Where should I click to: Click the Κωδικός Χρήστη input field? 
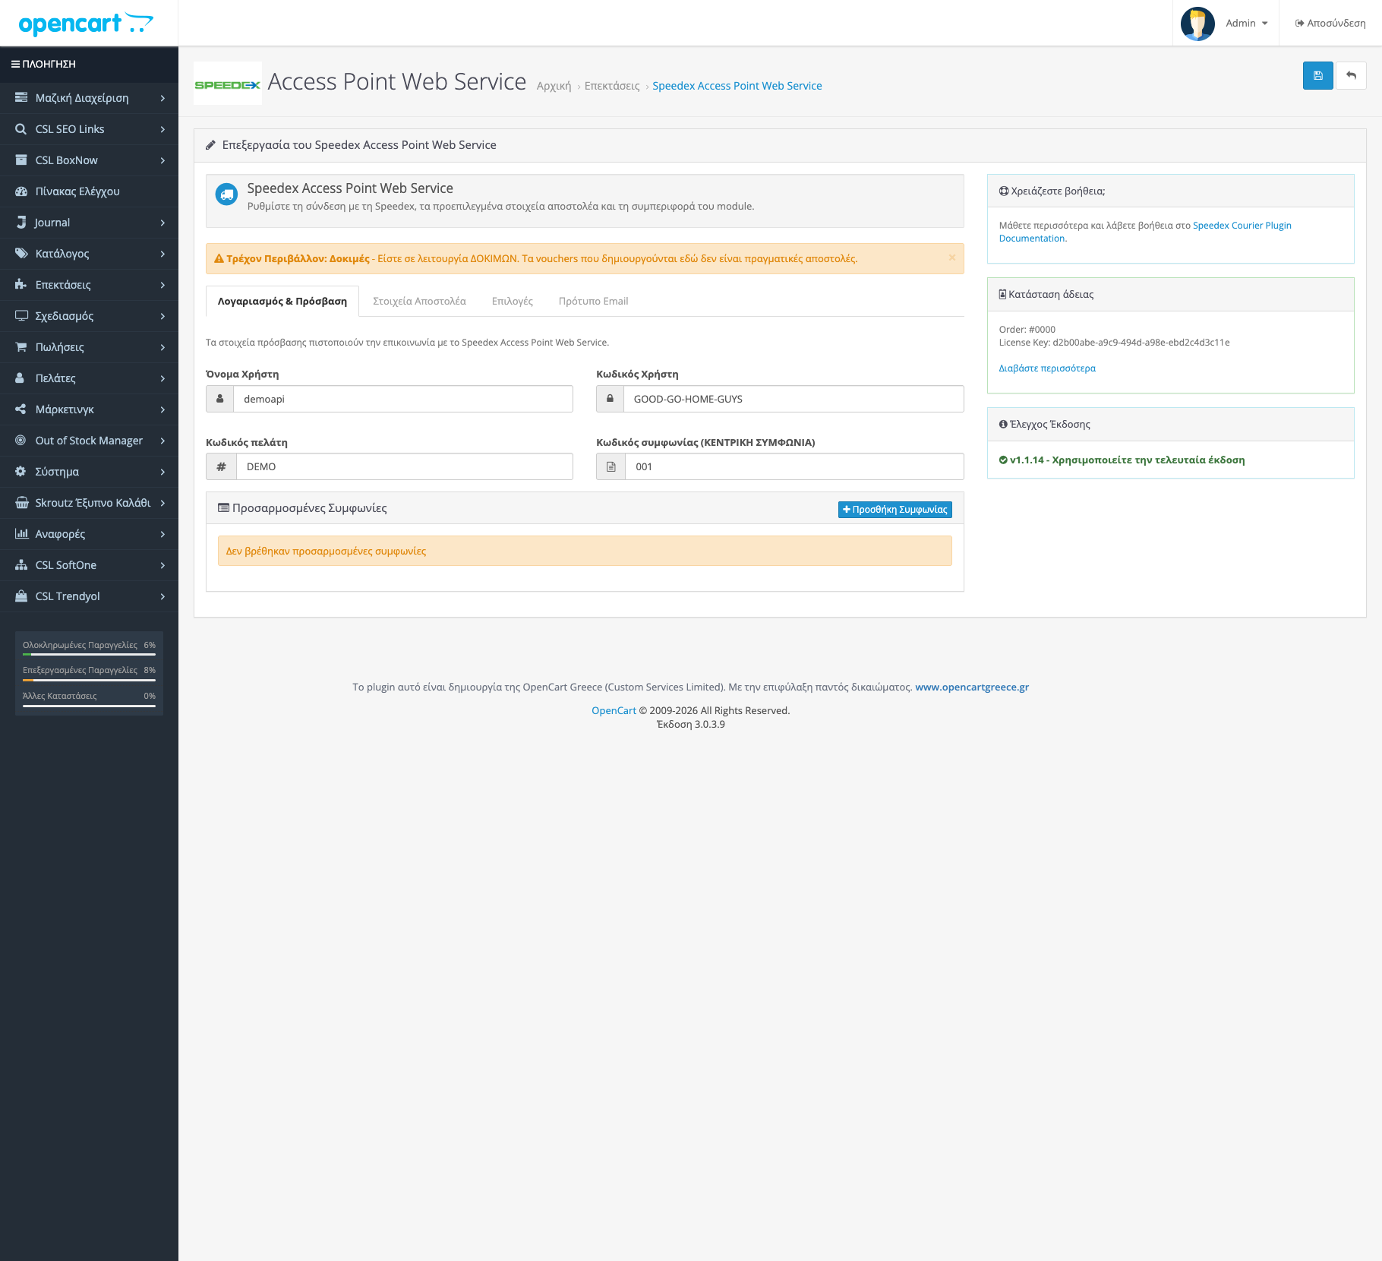click(x=794, y=399)
